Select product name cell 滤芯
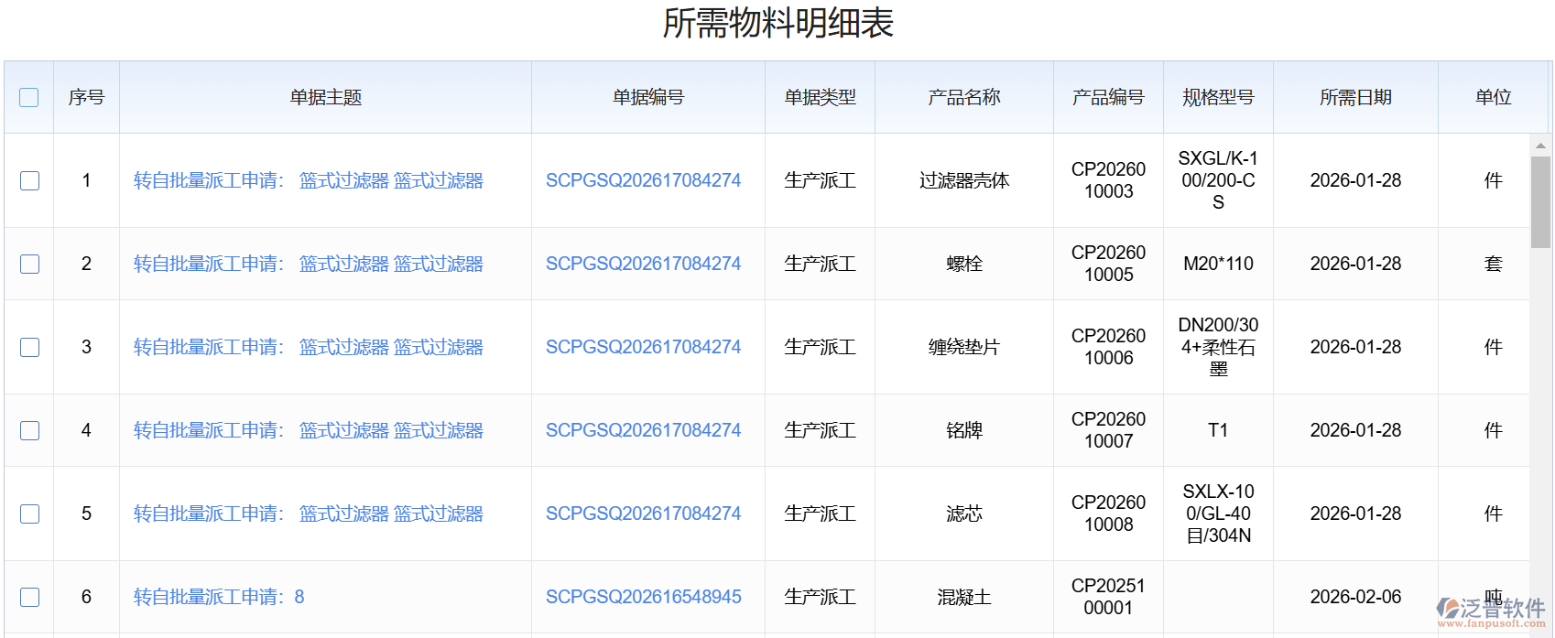This screenshot has width=1555, height=638. tap(964, 514)
